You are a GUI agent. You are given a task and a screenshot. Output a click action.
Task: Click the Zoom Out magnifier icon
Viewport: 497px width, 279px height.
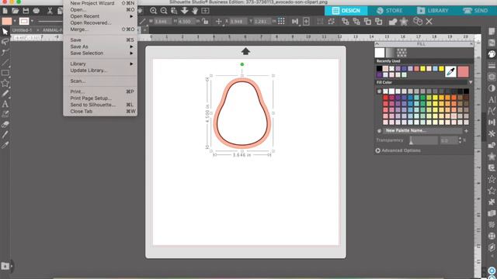[164, 11]
